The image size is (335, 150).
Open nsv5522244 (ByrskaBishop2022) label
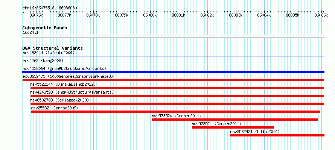(x=63, y=84)
